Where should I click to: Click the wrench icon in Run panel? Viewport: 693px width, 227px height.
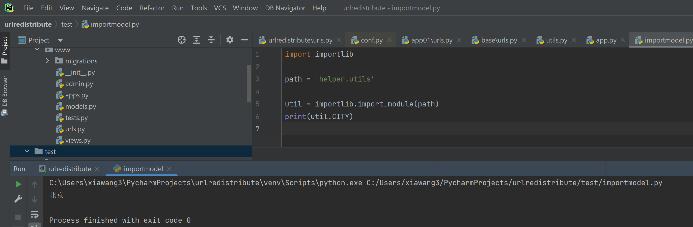(18, 199)
